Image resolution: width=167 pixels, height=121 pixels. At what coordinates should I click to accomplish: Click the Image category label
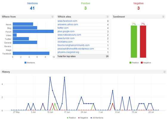9,50
